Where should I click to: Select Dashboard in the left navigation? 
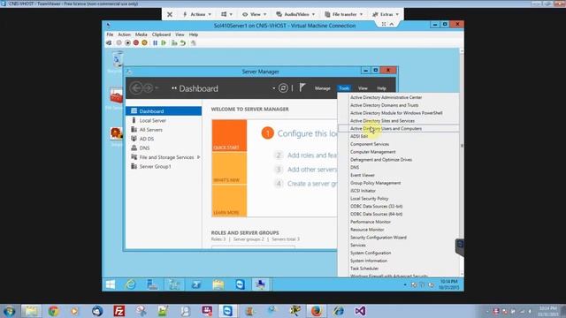(x=164, y=111)
